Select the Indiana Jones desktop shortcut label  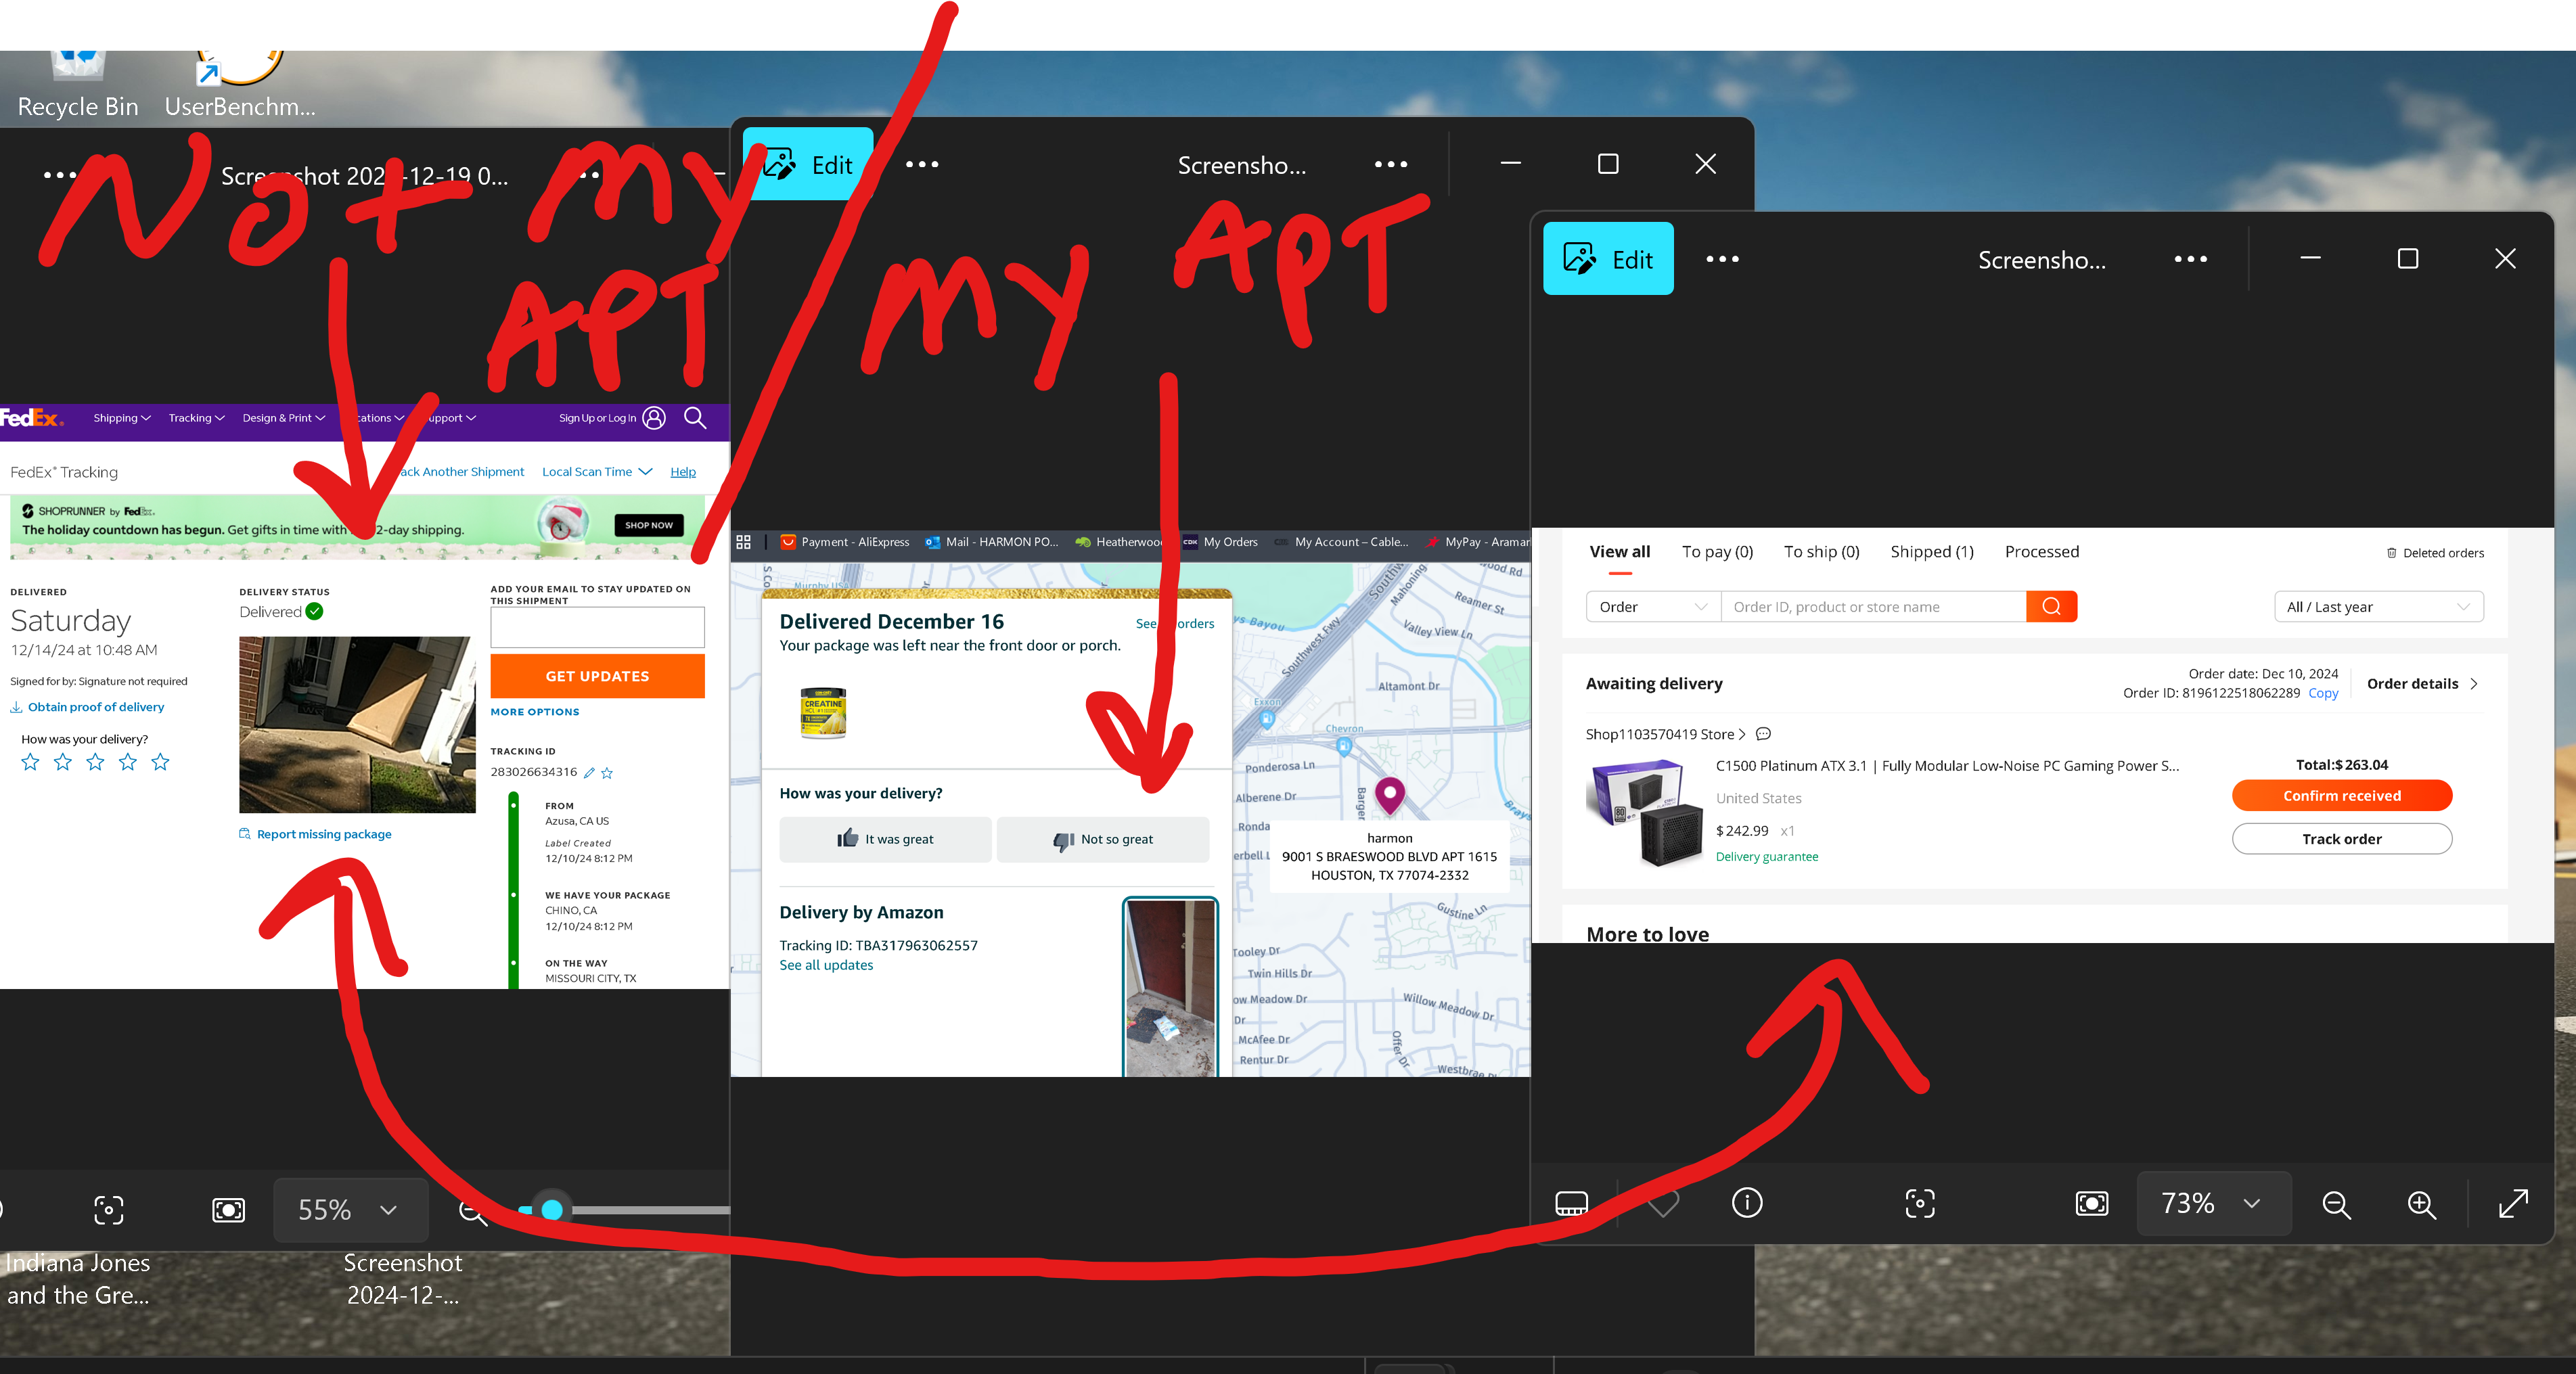click(x=78, y=1279)
